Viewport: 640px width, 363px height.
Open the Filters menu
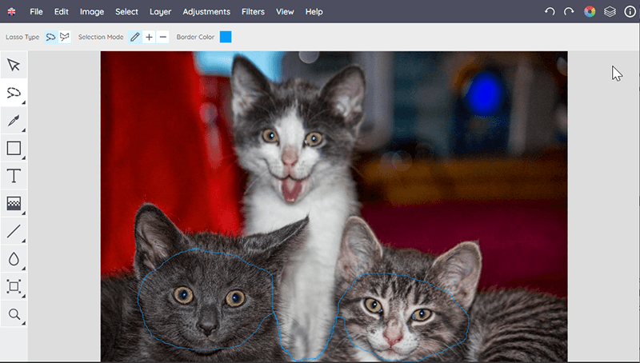pos(253,12)
